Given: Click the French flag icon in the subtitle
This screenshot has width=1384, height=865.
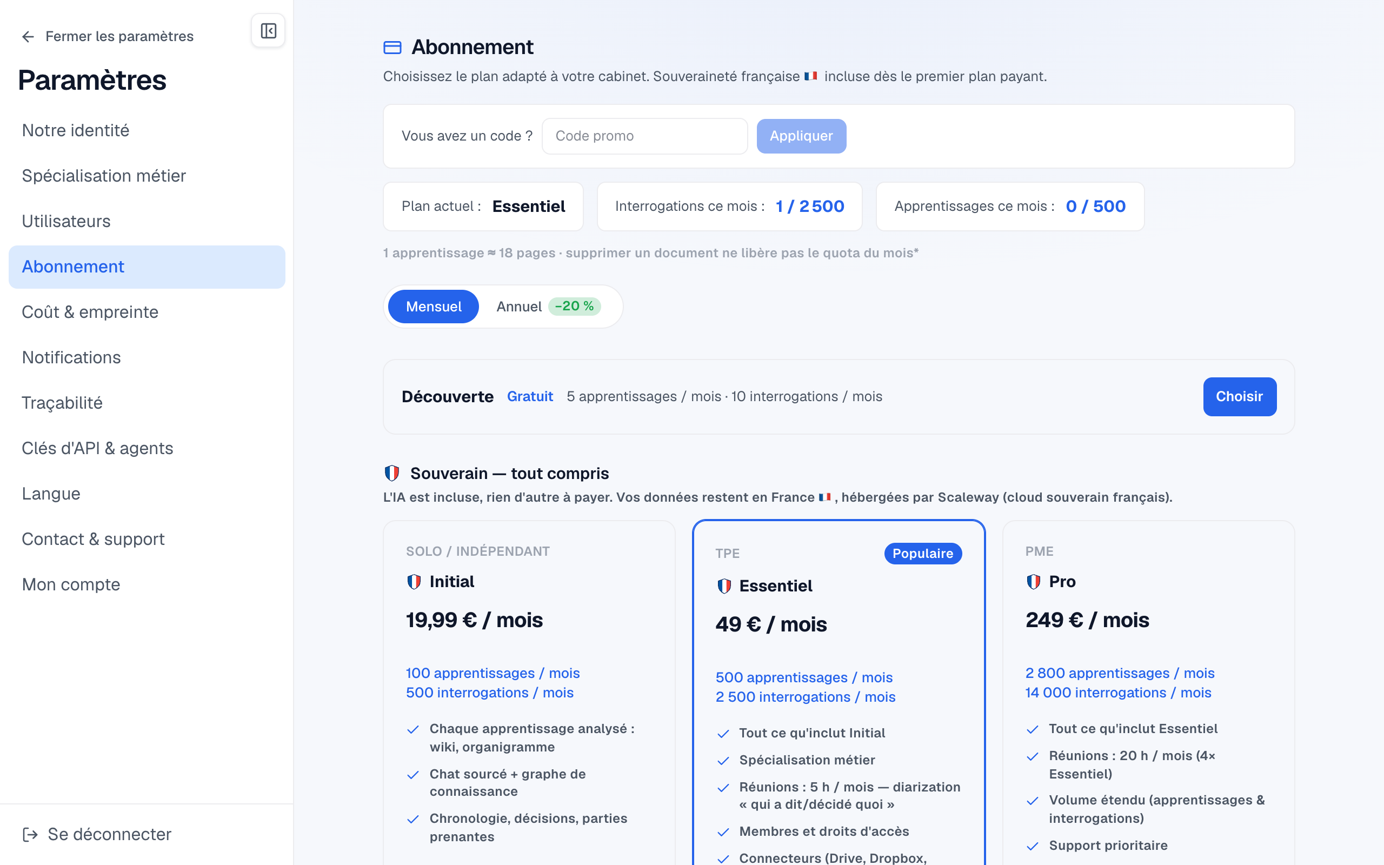Looking at the screenshot, I should tap(810, 76).
